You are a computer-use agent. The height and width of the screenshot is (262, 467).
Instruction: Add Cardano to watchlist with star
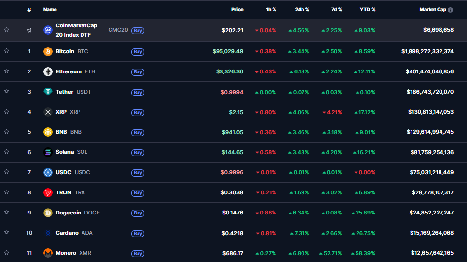7,232
